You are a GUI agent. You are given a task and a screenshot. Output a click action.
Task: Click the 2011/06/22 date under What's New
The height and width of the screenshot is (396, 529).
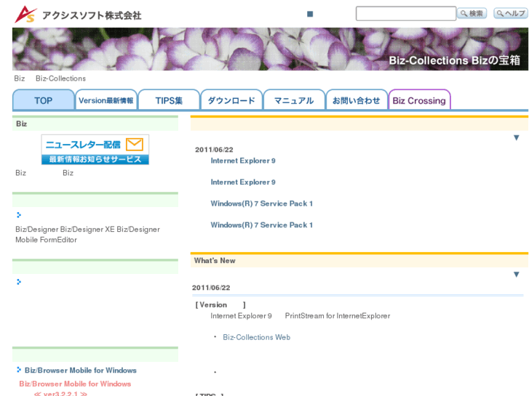[x=211, y=288]
